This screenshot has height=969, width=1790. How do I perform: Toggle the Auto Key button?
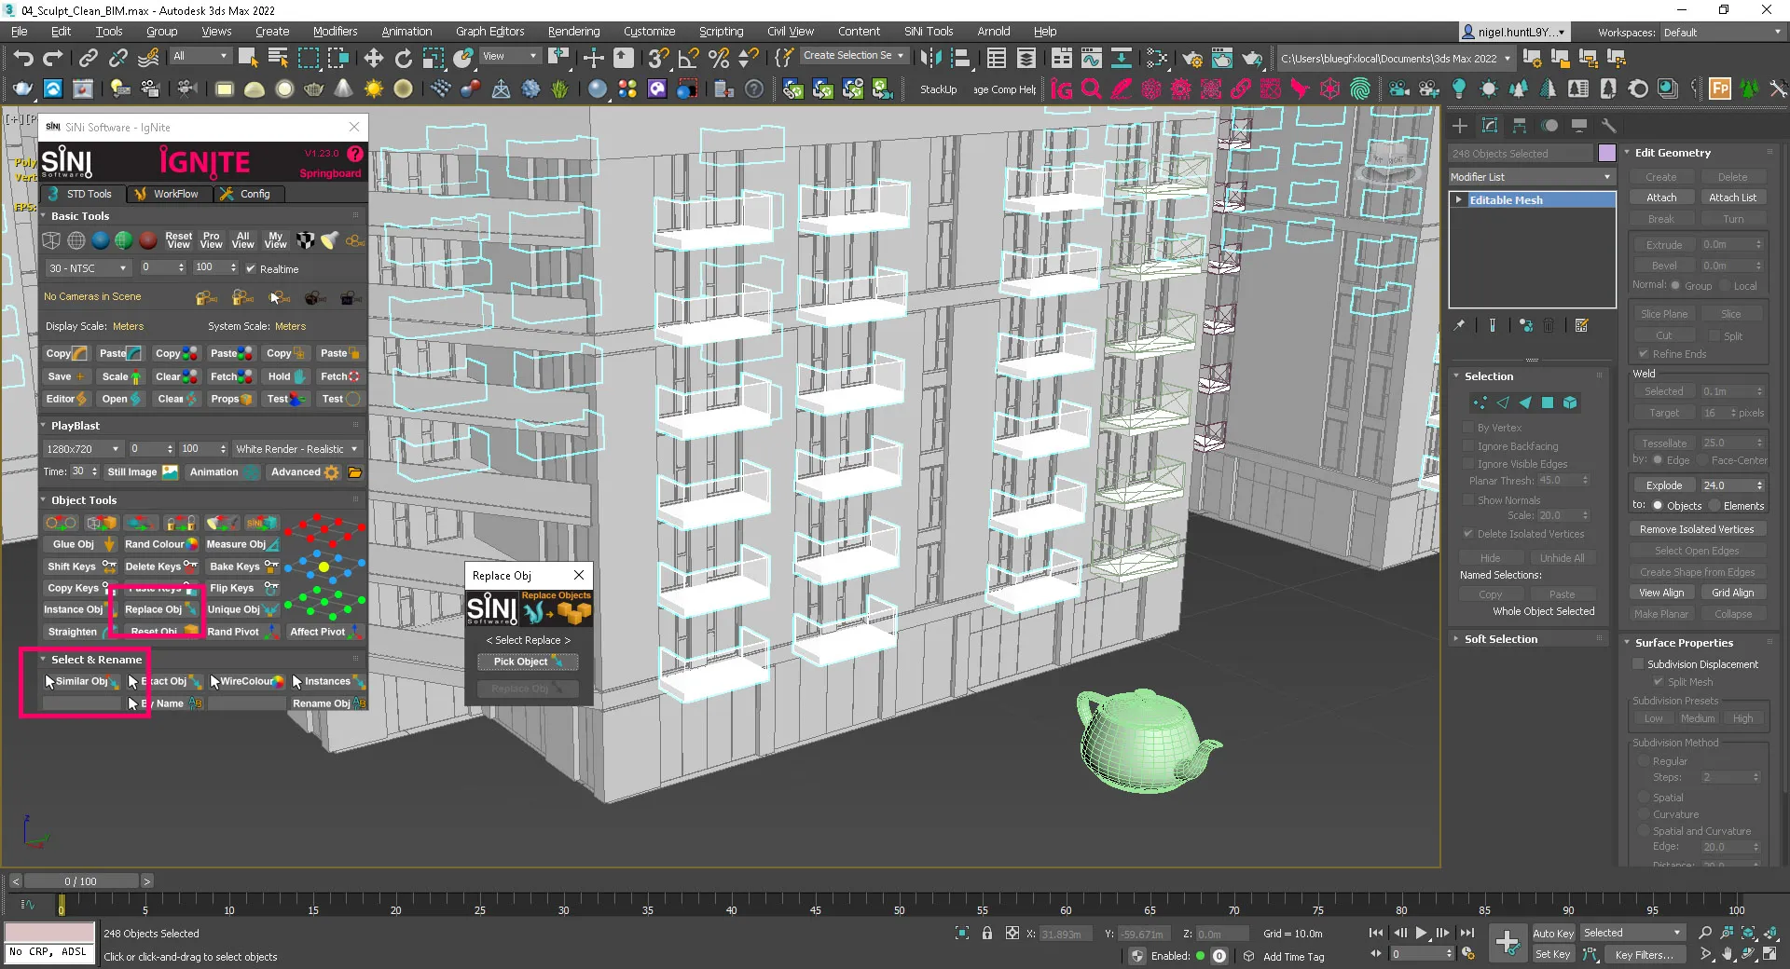click(1553, 933)
